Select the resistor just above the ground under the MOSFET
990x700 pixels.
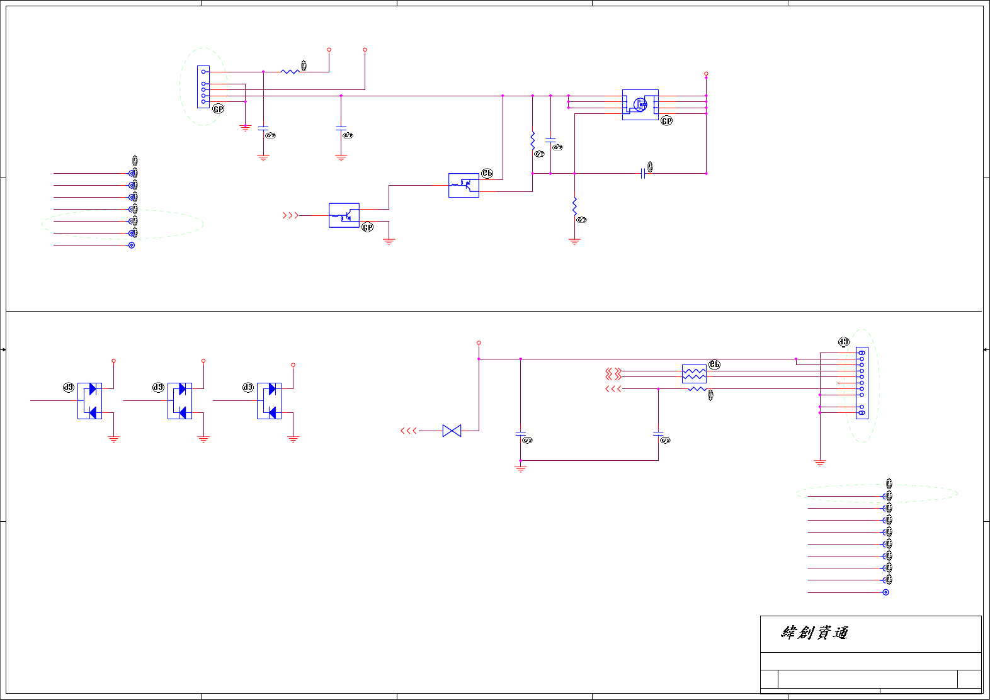pyautogui.click(x=574, y=207)
